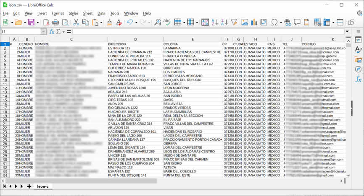Click the Cut scissors icon

76,22
